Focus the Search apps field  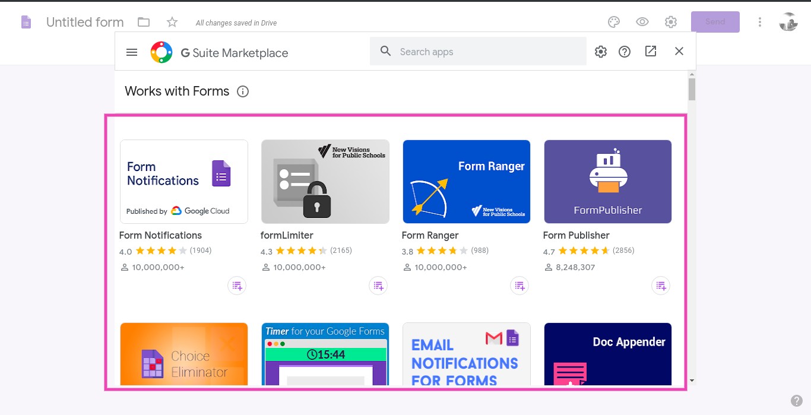tap(478, 52)
